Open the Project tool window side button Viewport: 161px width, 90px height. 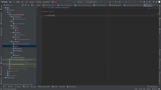[x=1, y=7]
